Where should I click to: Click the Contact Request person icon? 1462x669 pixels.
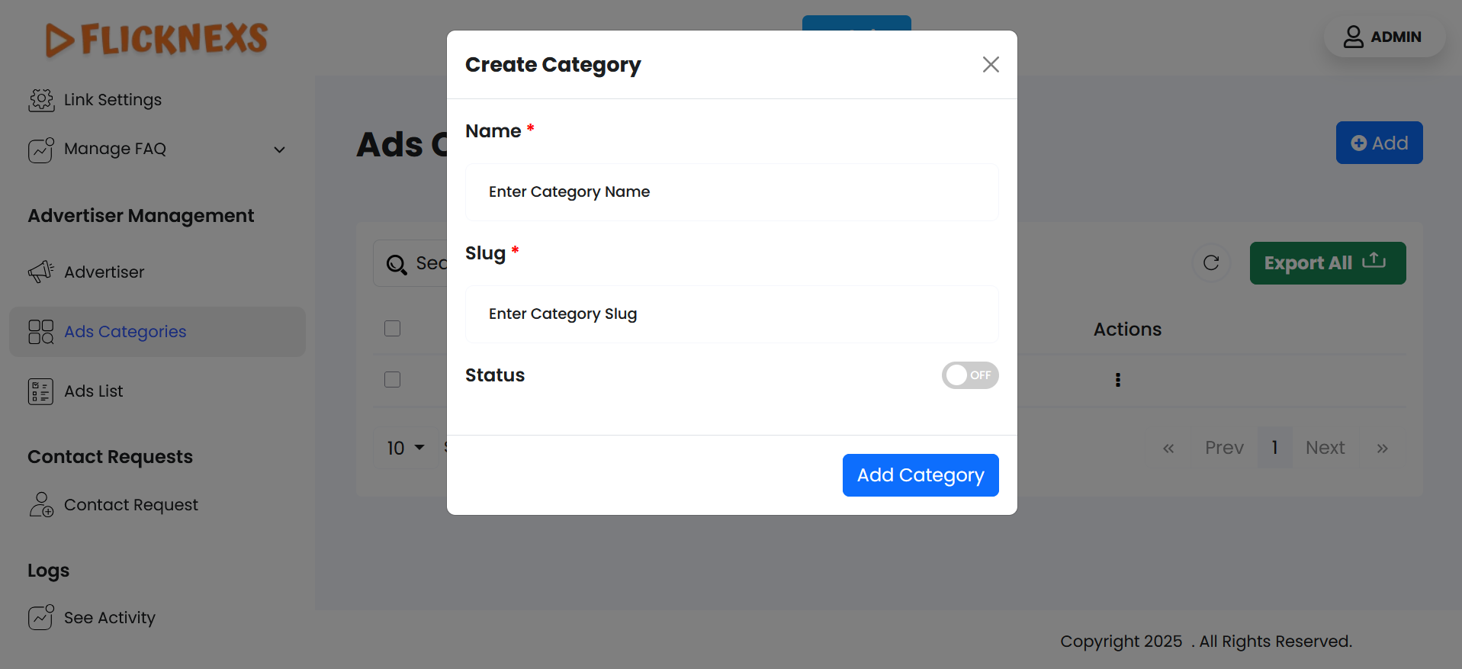41,505
